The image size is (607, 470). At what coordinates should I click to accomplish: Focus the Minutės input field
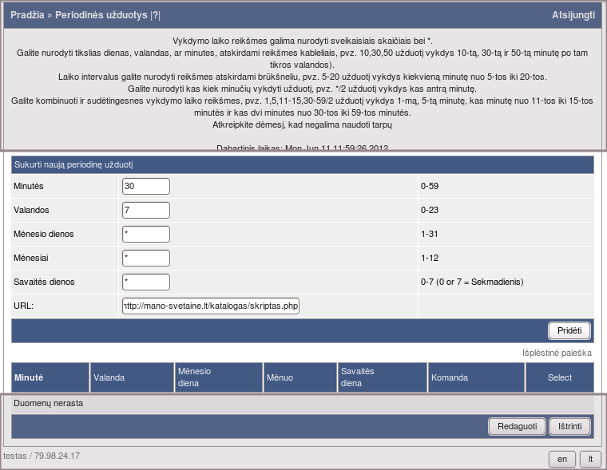(146, 186)
